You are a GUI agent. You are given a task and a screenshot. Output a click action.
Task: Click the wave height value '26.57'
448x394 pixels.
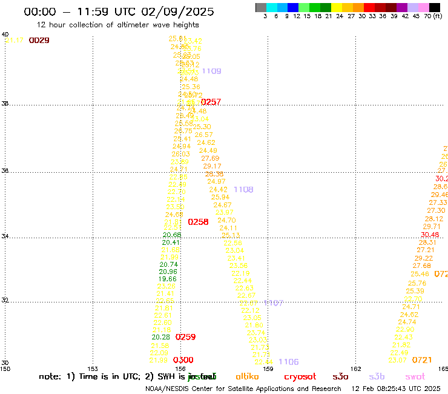pyautogui.click(x=203, y=135)
